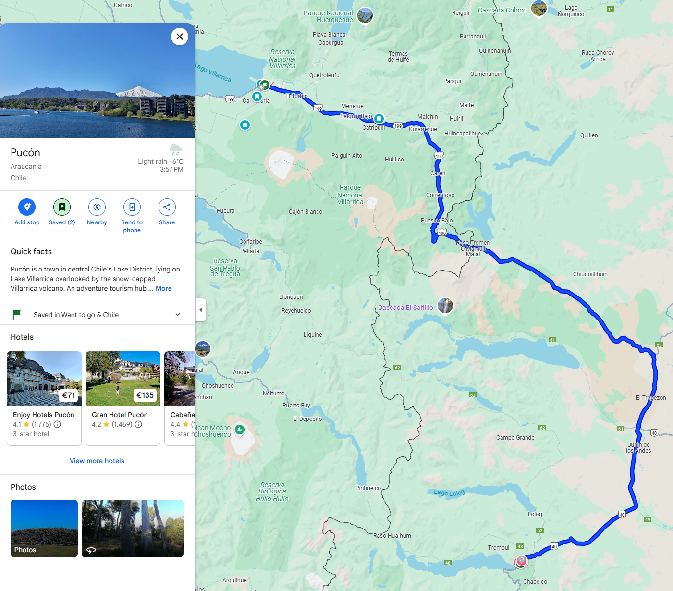Collapse the side panel with arrow tab

point(201,310)
